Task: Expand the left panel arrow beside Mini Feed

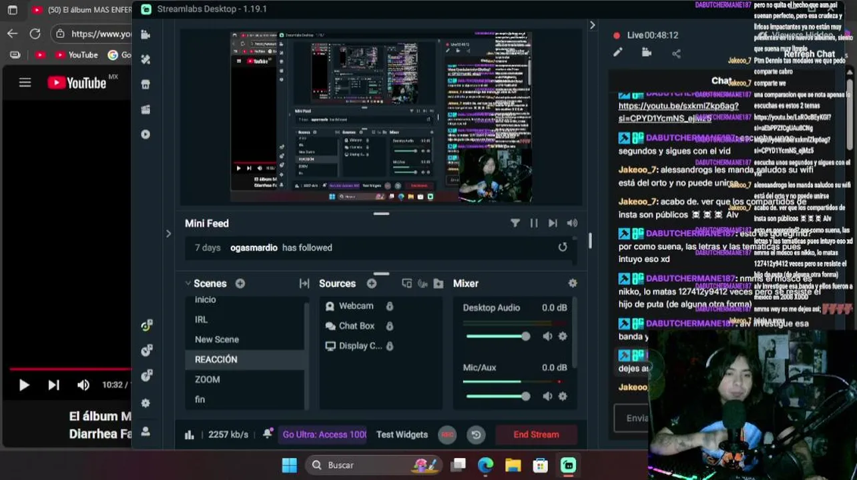Action: (168, 233)
